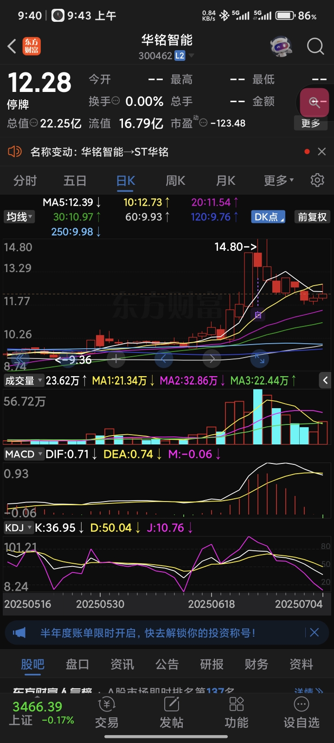This screenshot has width=334, height=743.
Task: Open the 东方财富 logo home icon
Action: (x=32, y=46)
